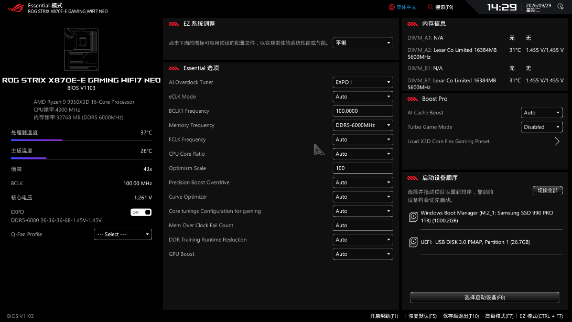This screenshot has width=572, height=322.
Task: Click the 简体中文 language selector
Action: tap(403, 7)
